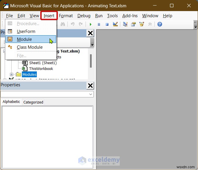Open the Add-Ins menu
This screenshot has height=170, width=198.
130,16
